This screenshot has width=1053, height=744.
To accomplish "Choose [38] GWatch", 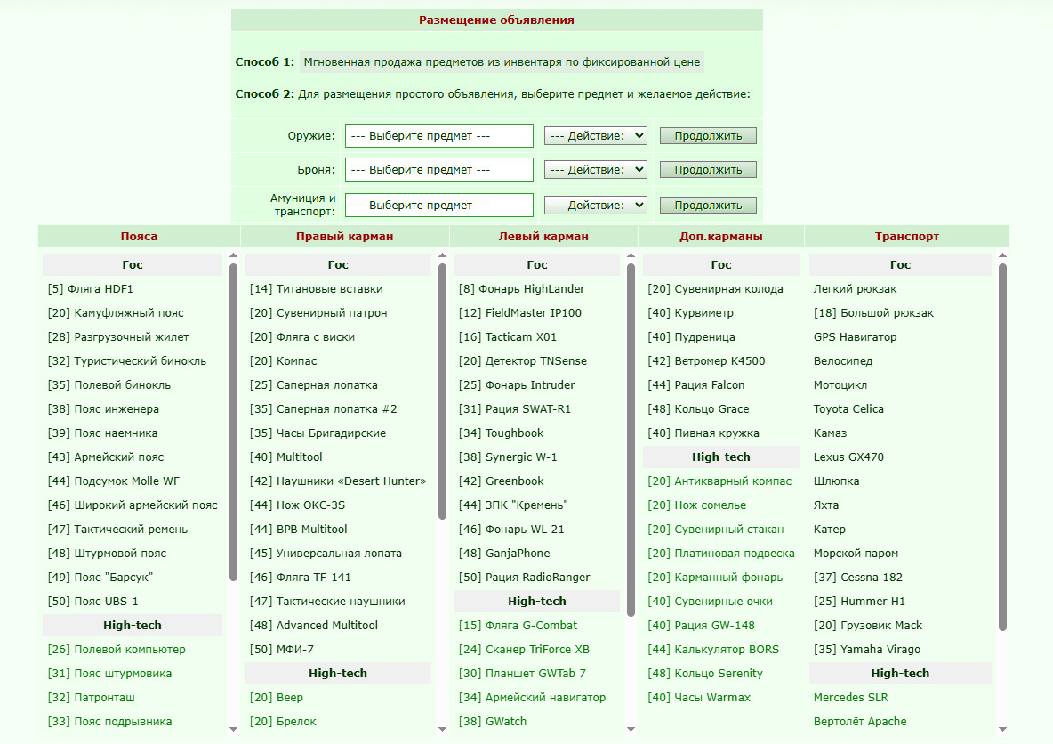I will [492, 722].
